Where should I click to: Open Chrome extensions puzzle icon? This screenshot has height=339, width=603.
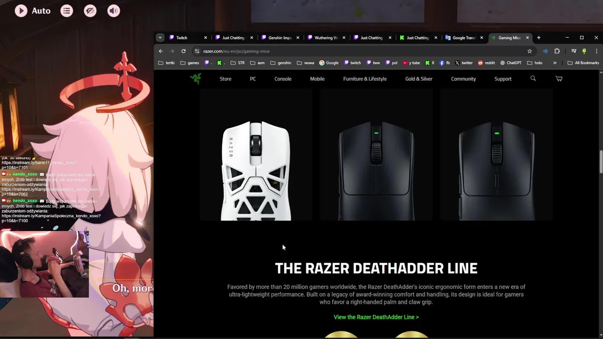[557, 51]
